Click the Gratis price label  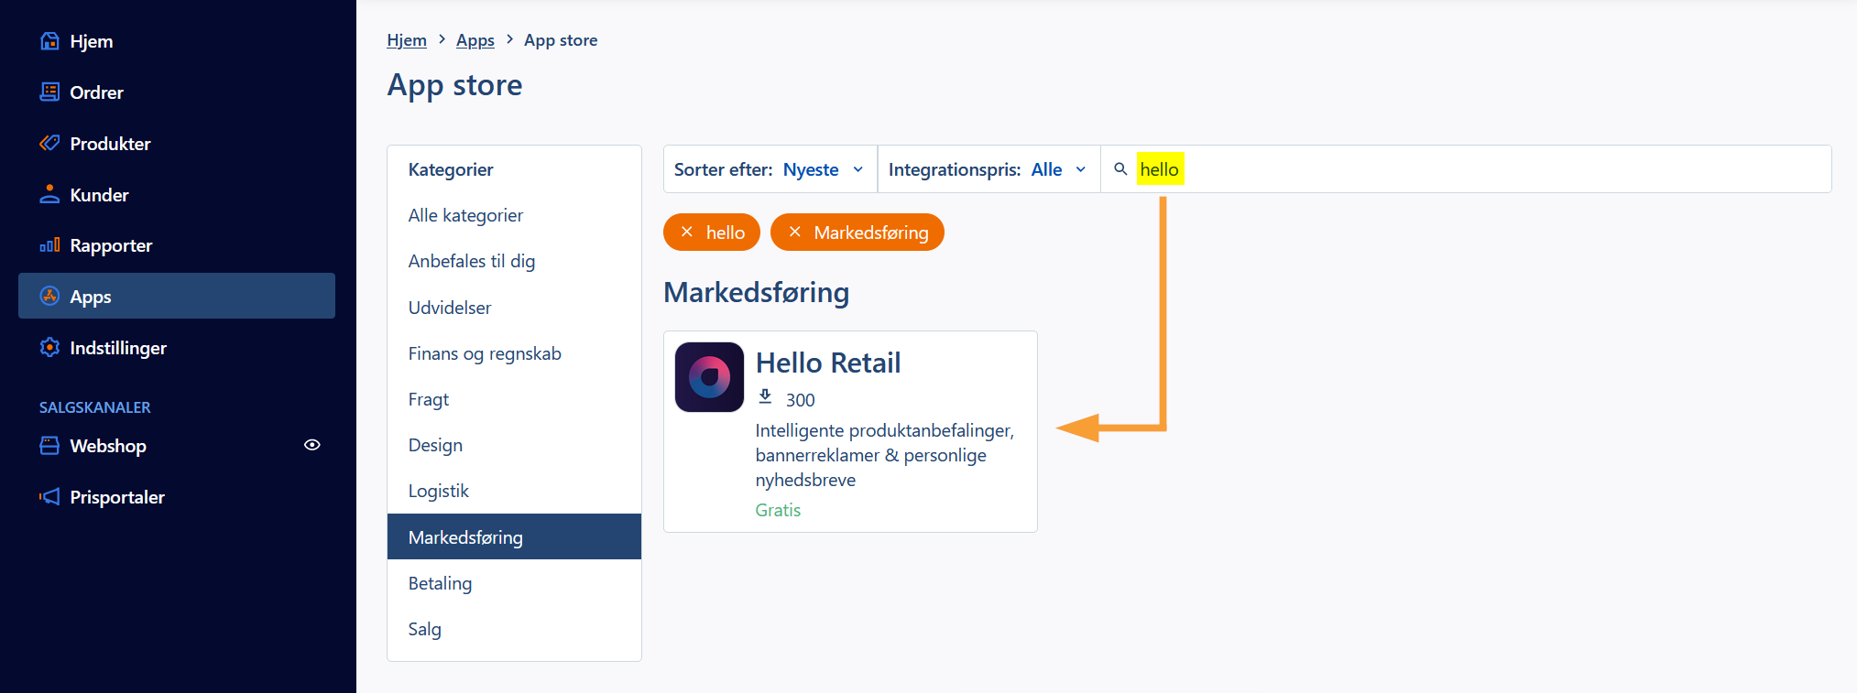pos(778,510)
